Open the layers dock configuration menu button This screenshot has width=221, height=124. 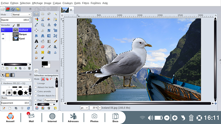pos(30,9)
